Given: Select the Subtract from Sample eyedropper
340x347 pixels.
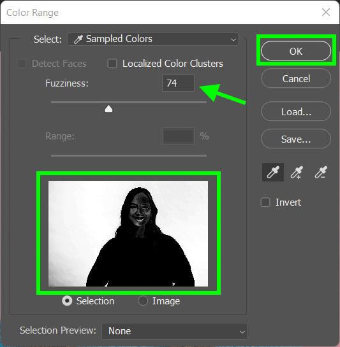Looking at the screenshot, I should tap(321, 172).
